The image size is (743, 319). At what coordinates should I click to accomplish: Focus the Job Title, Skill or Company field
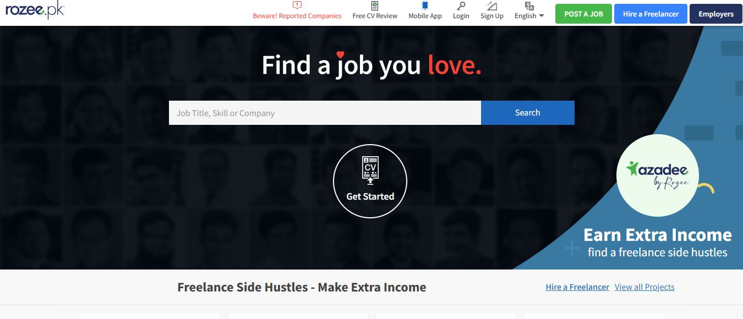(325, 113)
